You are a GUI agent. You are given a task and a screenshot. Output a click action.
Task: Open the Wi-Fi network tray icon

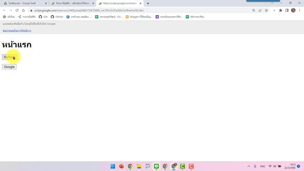tap(270, 166)
